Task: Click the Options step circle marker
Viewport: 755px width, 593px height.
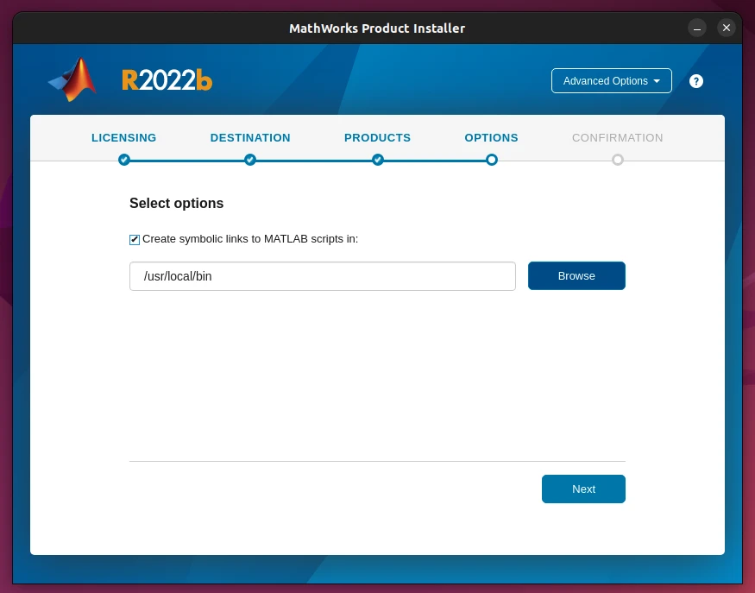Action: click(x=492, y=160)
